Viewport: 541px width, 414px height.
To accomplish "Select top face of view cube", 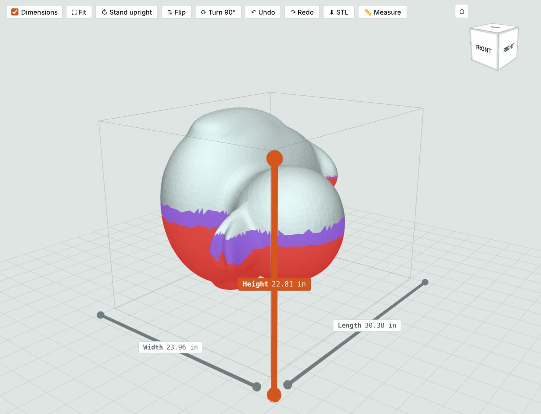I will 495,28.
